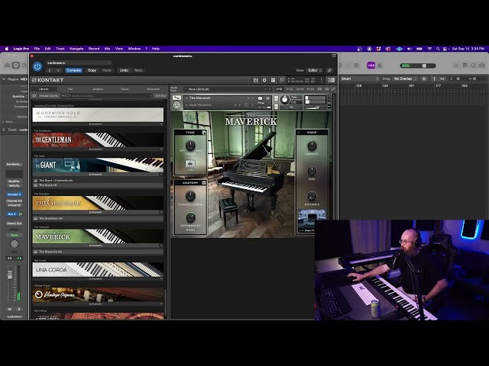This screenshot has width=489, height=366.
Task: Toggle Anatomy panel on/off corner switch
Action: [204, 183]
